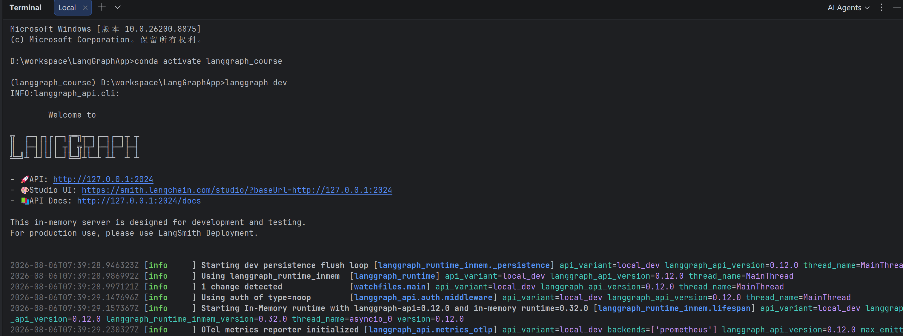The width and height of the screenshot is (903, 336).
Task: Hide the Terminal tool window
Action: (x=897, y=7)
